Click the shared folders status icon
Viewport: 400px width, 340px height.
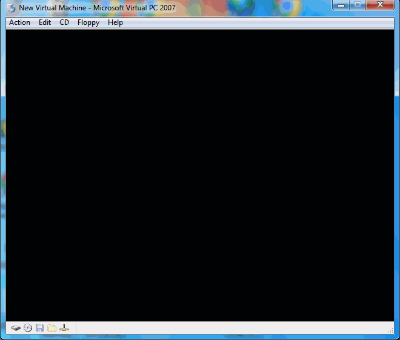click(x=52, y=328)
